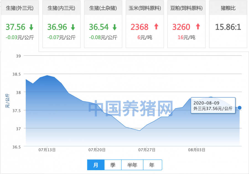The height and width of the screenshot is (174, 249).
Task: Click the 豆粕(饲料原料) card
Action: (x=186, y=23)
